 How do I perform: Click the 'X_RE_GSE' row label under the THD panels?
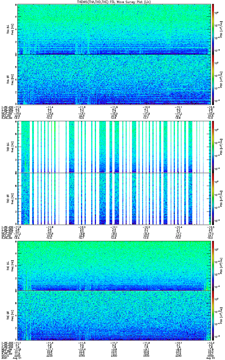[7, 226]
